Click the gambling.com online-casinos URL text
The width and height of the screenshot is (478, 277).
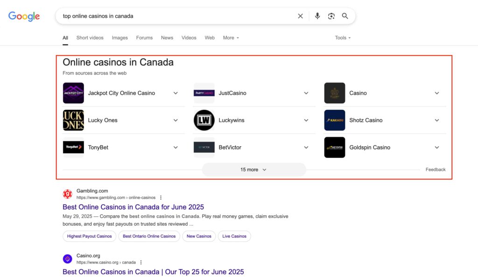tap(116, 198)
